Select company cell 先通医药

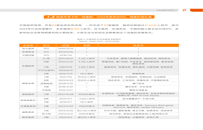point(28,66)
